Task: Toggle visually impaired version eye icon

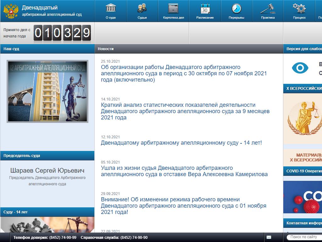Action: coord(300,68)
